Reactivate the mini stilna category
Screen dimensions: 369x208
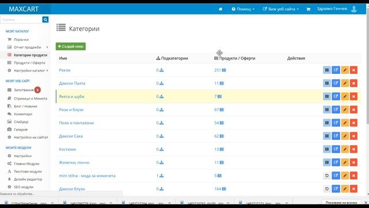click(x=327, y=176)
